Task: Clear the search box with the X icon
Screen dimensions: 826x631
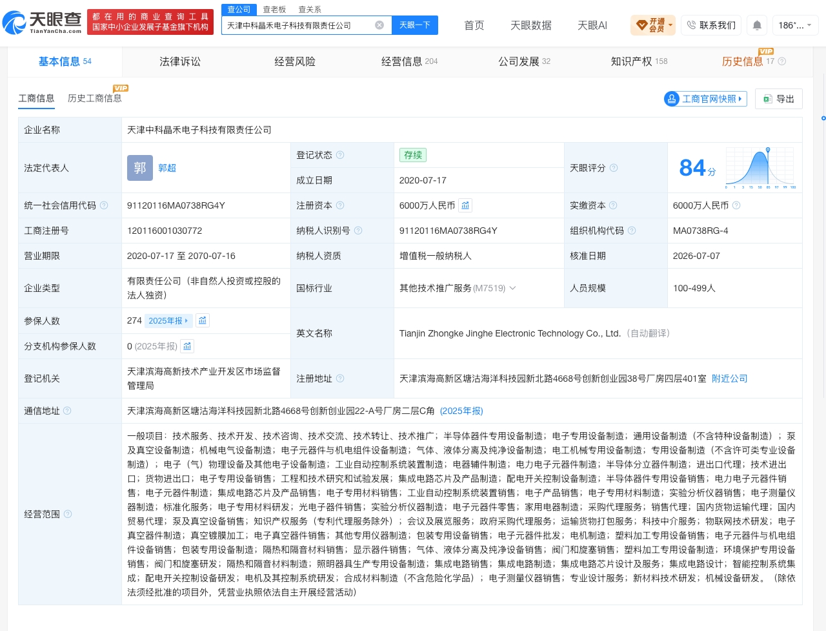Action: (x=379, y=25)
